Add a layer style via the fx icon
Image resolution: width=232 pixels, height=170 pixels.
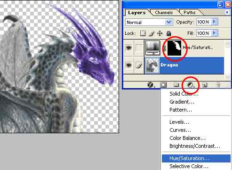(151, 85)
